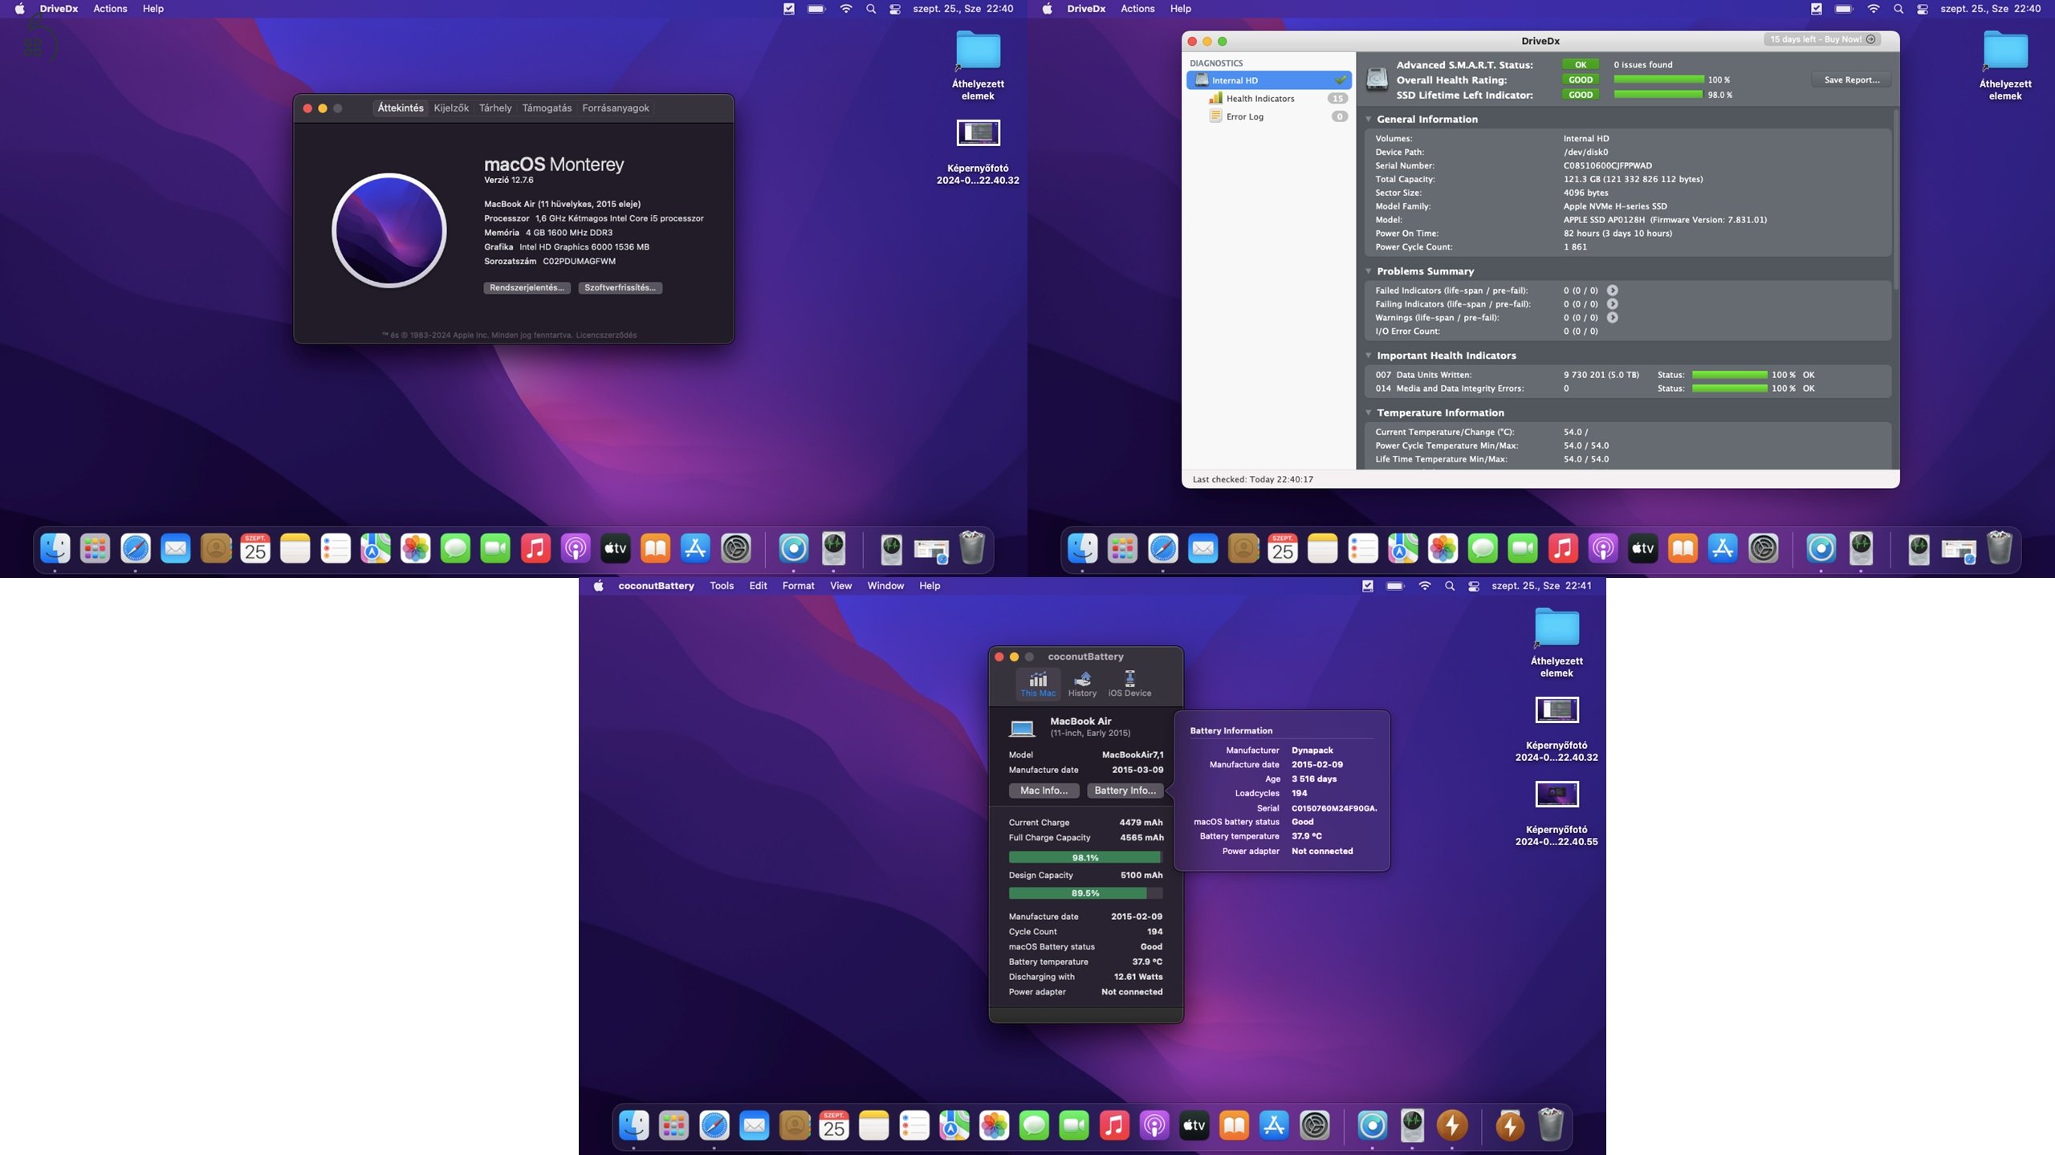Click the Overall Health Rating 100% bar
This screenshot has height=1155, width=2055.
click(1658, 79)
